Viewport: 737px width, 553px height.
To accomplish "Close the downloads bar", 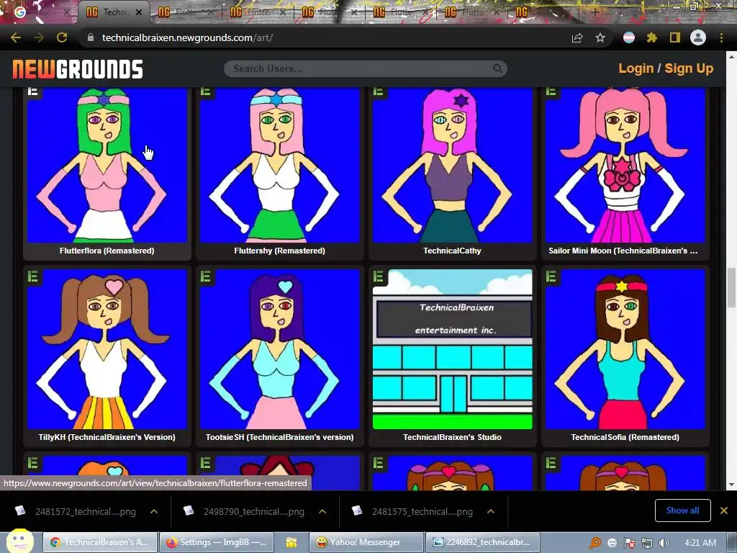I will point(724,511).
